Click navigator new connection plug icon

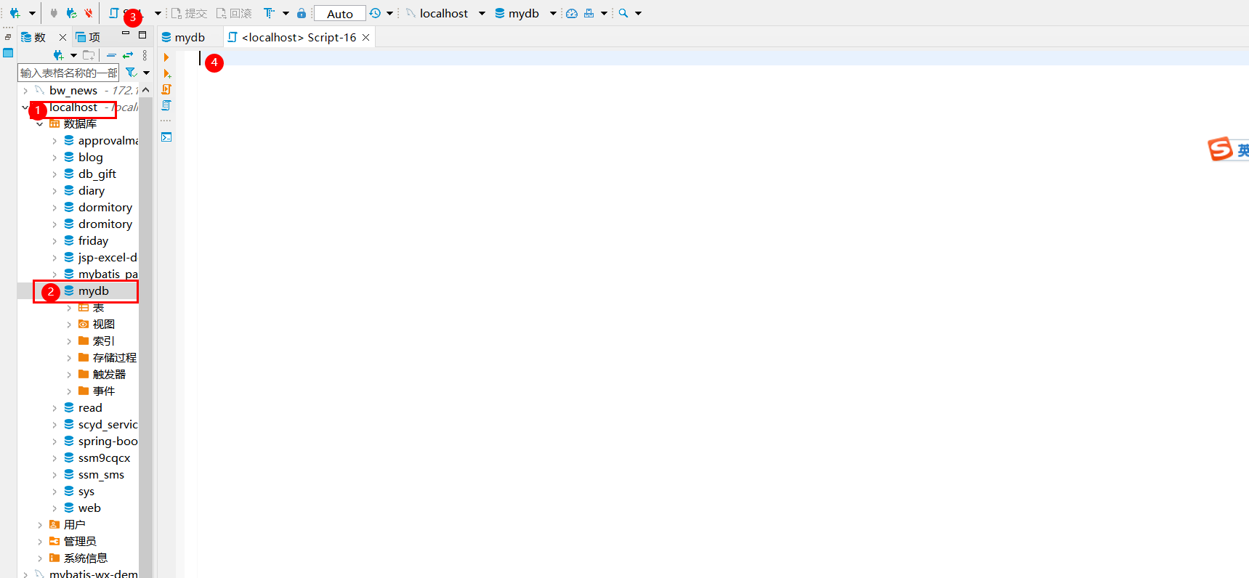58,55
